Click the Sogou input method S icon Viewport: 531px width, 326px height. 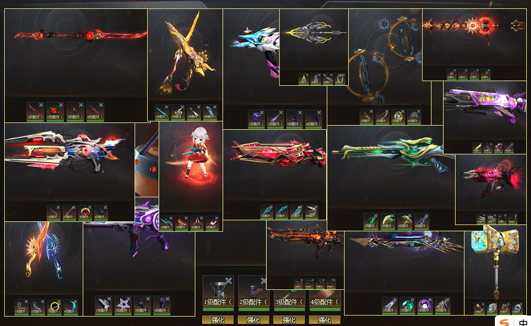click(505, 322)
